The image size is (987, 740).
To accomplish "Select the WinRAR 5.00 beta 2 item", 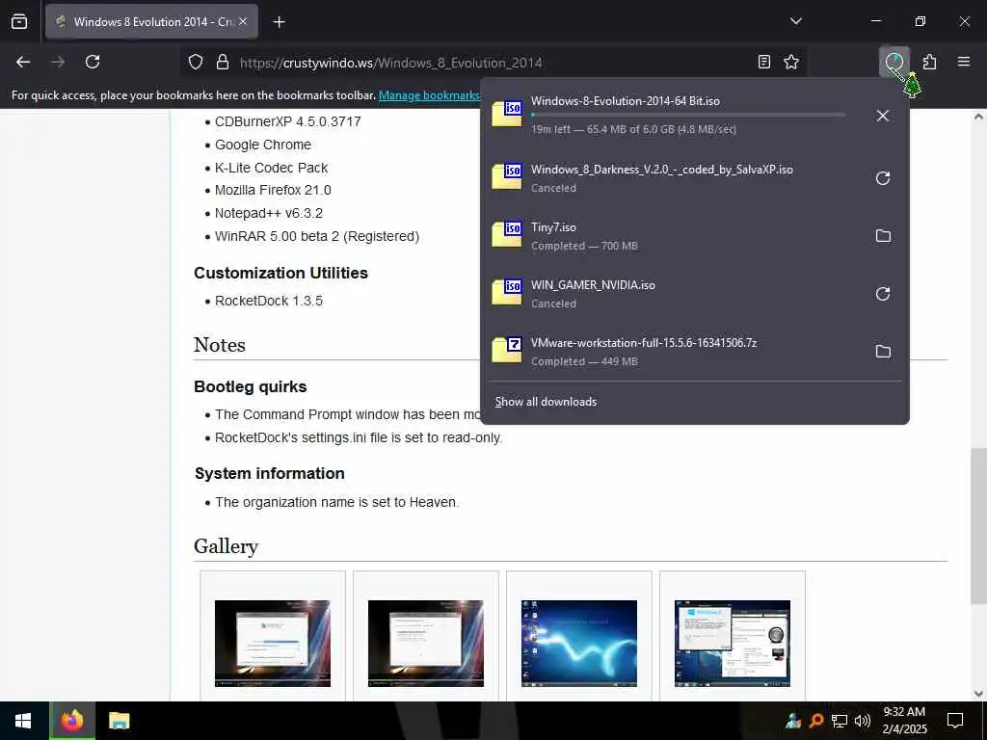I will tap(317, 236).
